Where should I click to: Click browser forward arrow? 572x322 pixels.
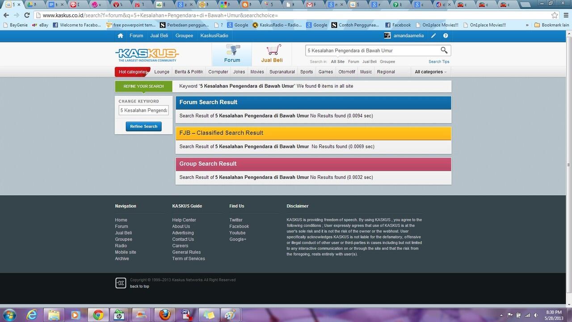pyautogui.click(x=17, y=15)
